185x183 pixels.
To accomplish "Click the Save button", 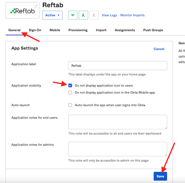I will (160, 176).
